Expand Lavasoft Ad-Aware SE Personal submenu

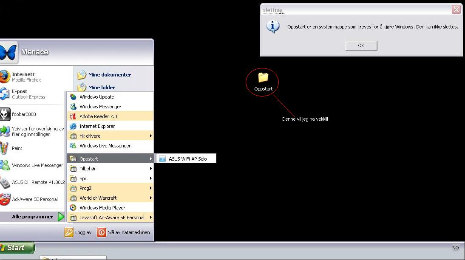click(x=111, y=218)
